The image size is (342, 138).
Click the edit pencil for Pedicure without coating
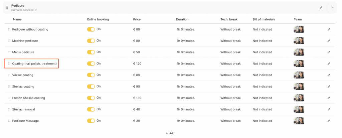tap(329, 29)
